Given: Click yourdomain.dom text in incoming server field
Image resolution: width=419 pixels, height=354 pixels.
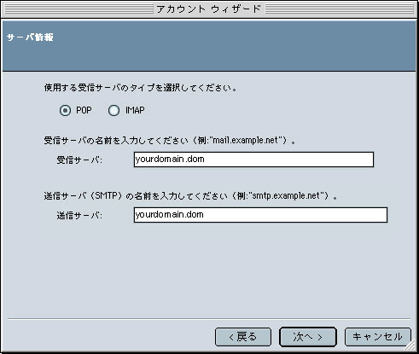Looking at the screenshot, I should coord(170,159).
